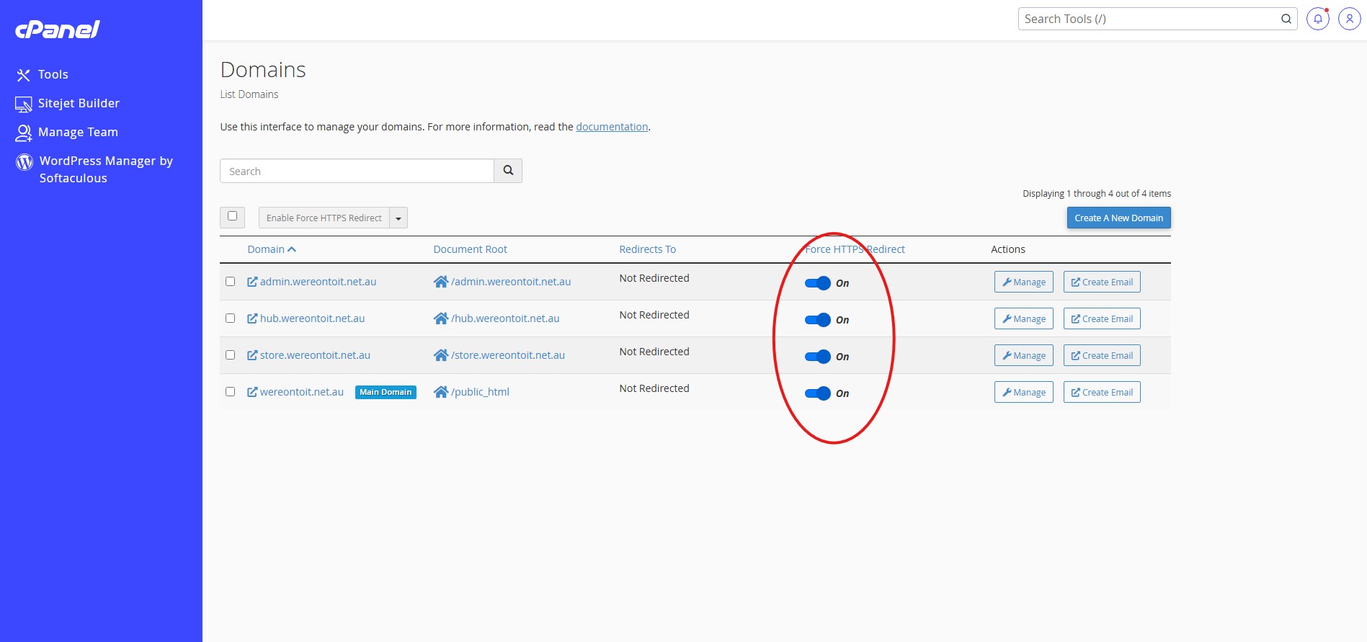Turn off Force HTTPS for hub.wereontoit.net.au

pyautogui.click(x=818, y=320)
